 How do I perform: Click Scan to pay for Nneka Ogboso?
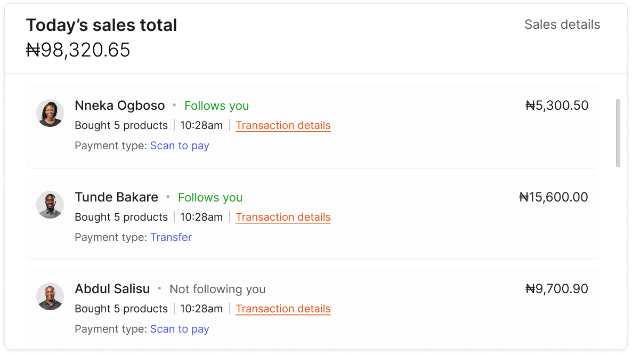(x=180, y=145)
